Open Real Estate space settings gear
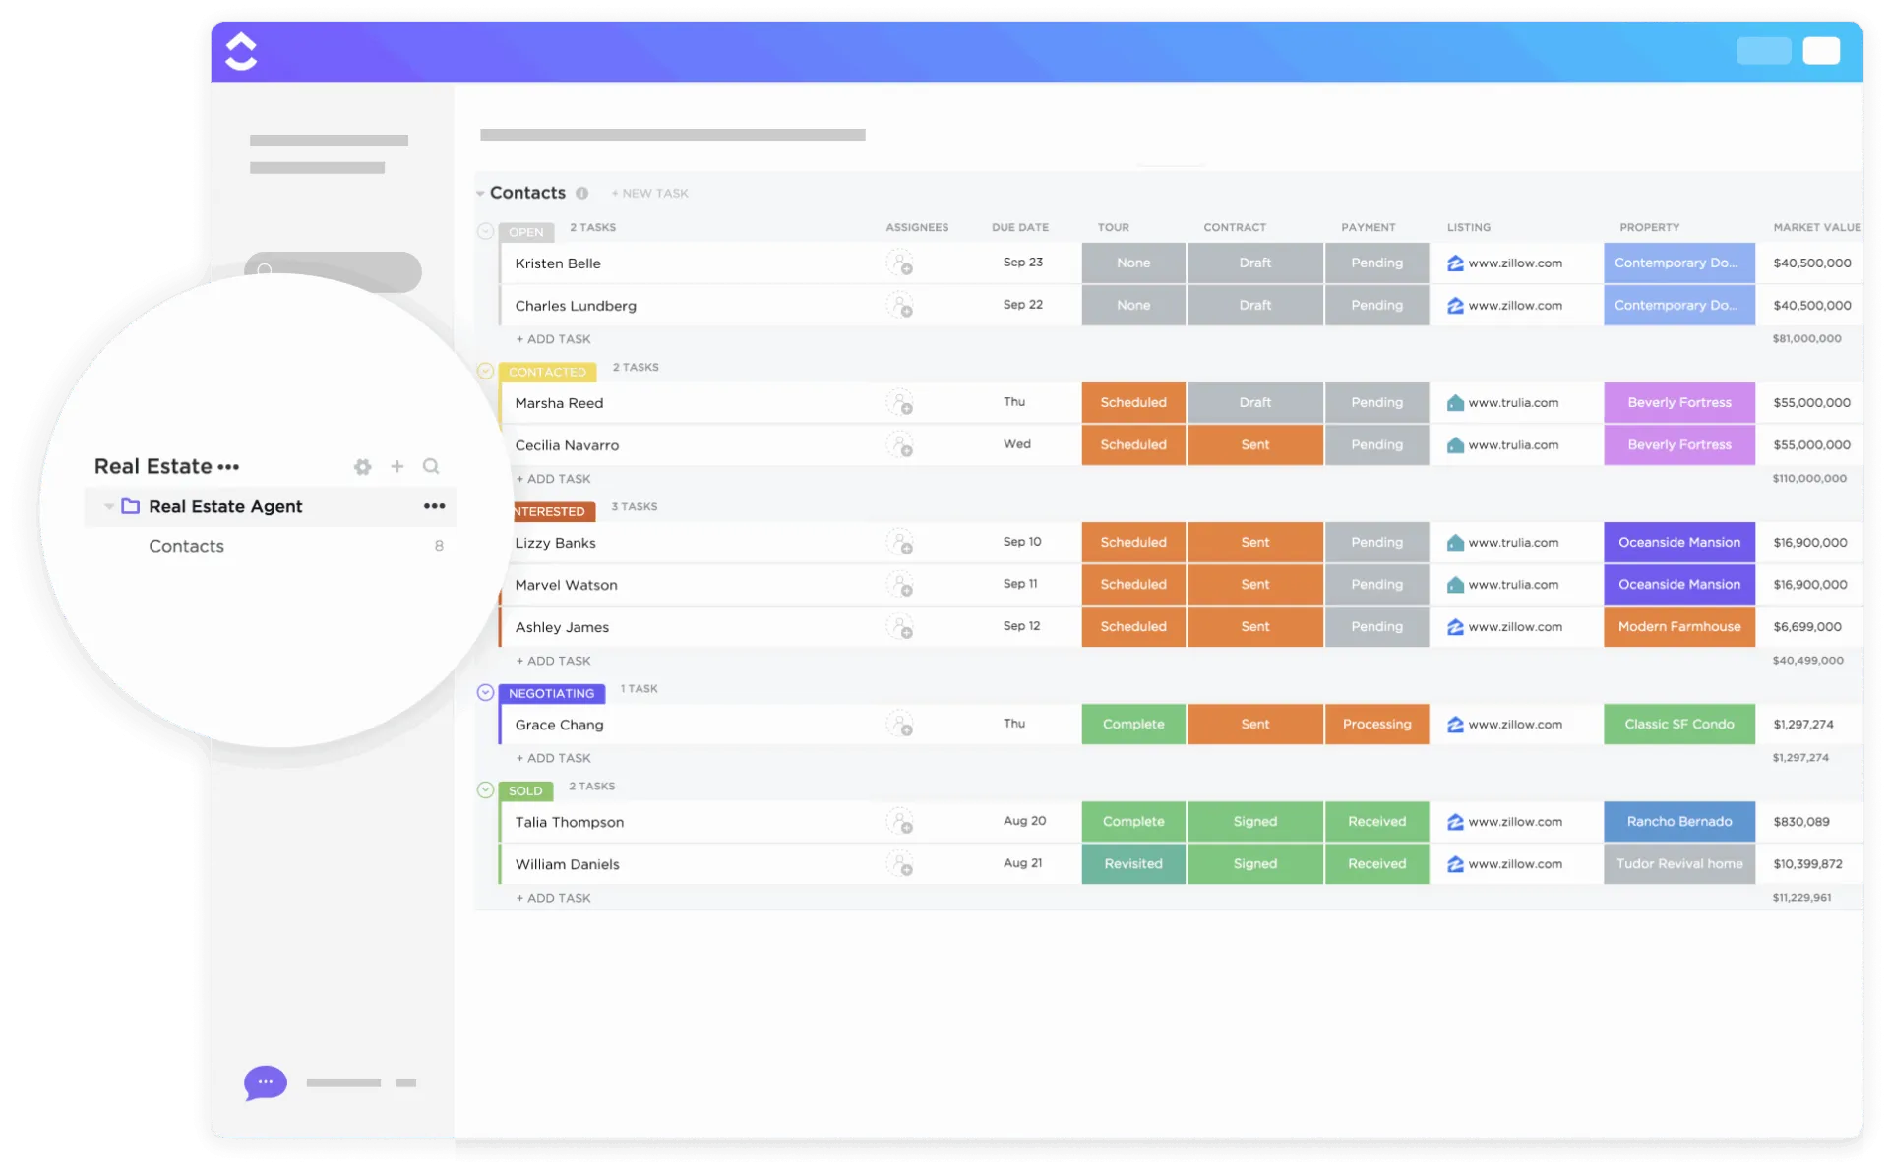 click(x=362, y=467)
